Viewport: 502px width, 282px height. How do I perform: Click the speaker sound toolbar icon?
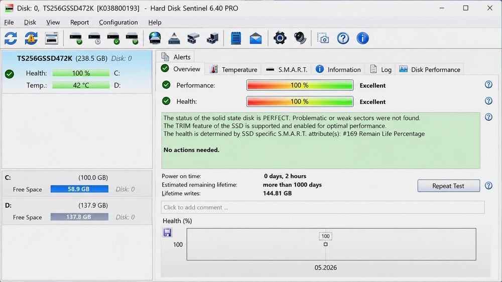pos(300,39)
